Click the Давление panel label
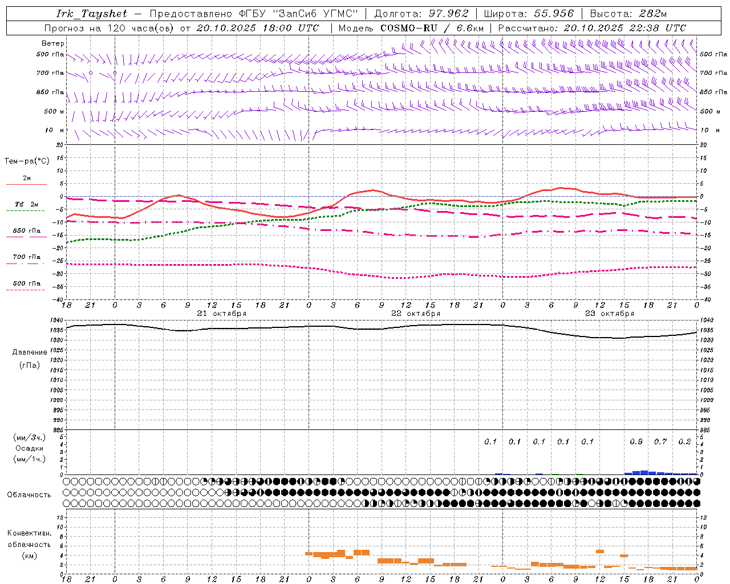This screenshot has width=730, height=584. (x=30, y=352)
